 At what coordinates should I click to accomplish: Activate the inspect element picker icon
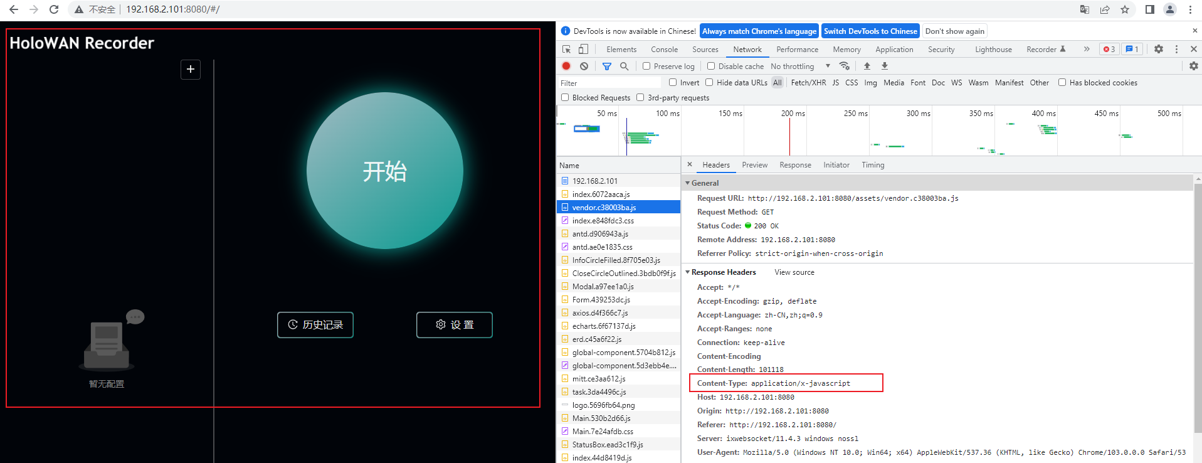click(566, 49)
